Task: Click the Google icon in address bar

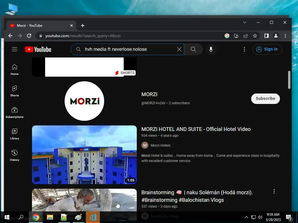Action: [227, 36]
